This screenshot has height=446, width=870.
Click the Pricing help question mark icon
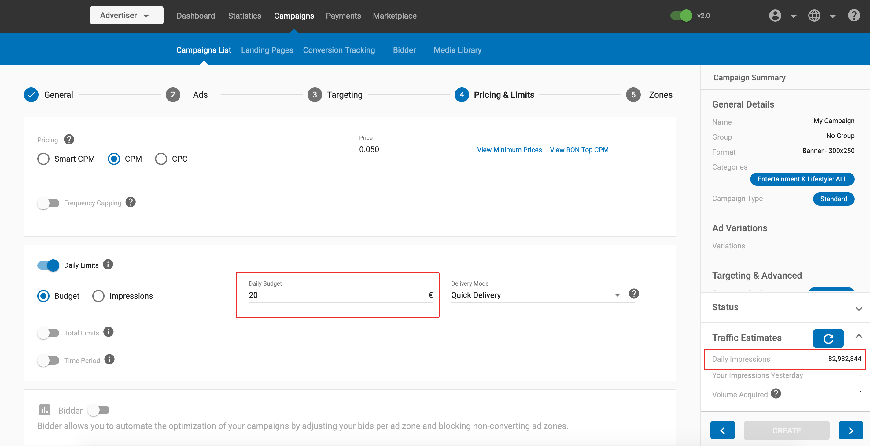tap(69, 139)
